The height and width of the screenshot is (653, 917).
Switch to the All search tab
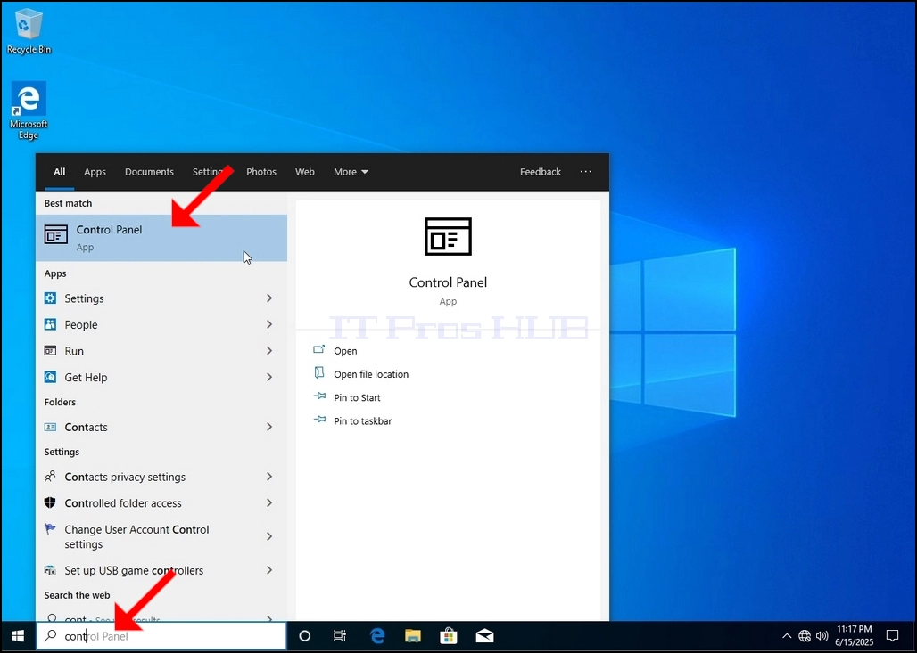tap(60, 172)
